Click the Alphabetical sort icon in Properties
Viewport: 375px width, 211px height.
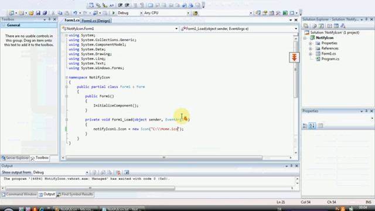point(312,125)
